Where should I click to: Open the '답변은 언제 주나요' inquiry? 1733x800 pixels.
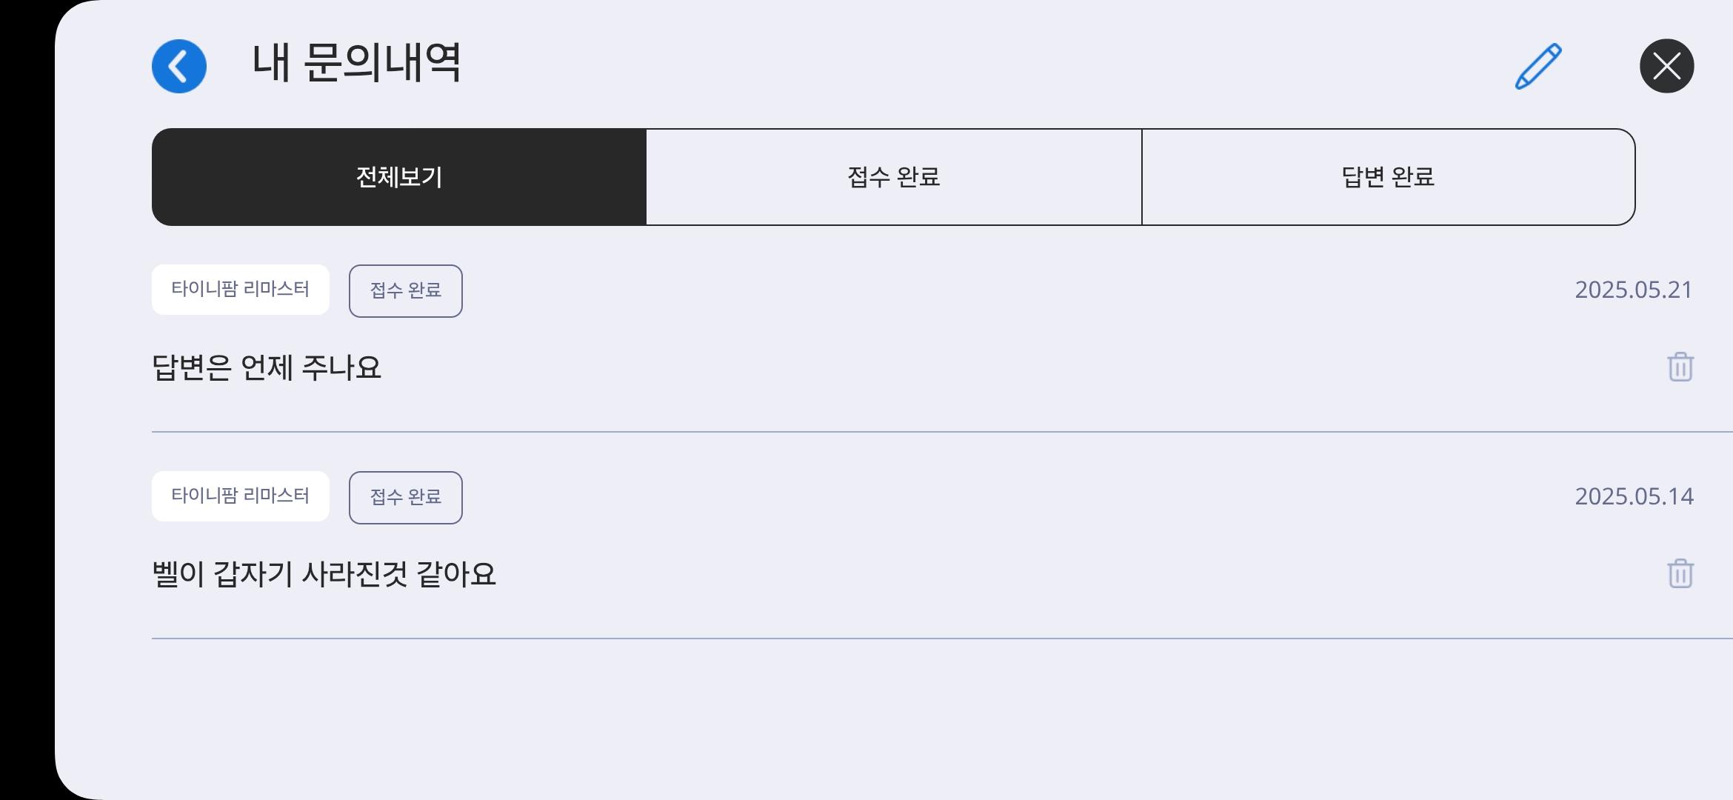[x=267, y=367]
